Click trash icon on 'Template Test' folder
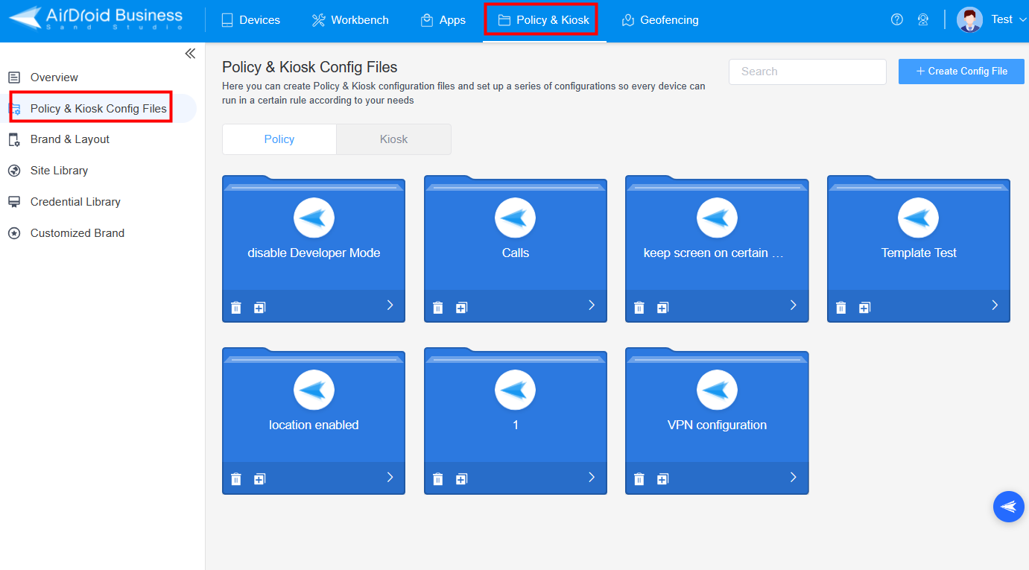1029x570 pixels. click(x=840, y=308)
